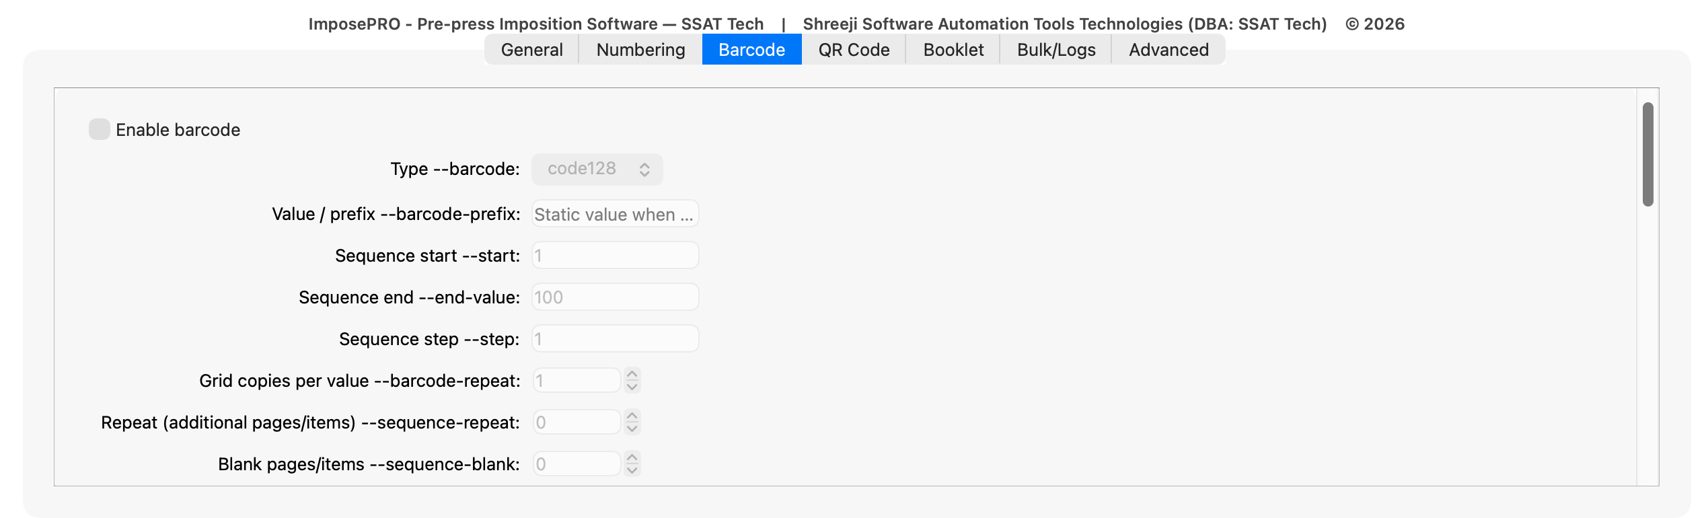Open the QR Code tab
Screen dimensions: 1706x518
coord(854,50)
